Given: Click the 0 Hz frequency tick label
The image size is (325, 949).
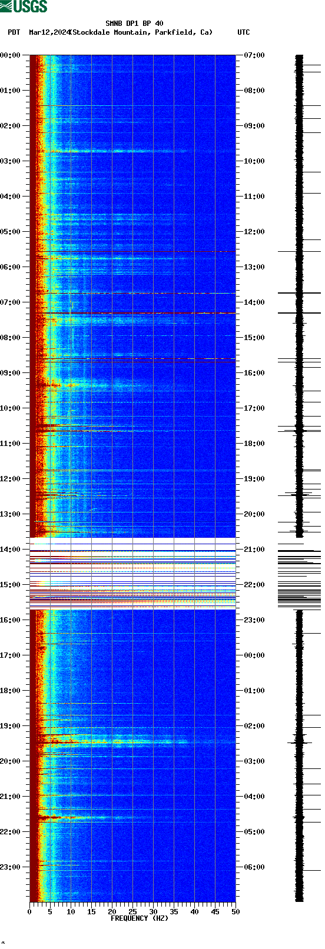Looking at the screenshot, I should click(x=29, y=912).
